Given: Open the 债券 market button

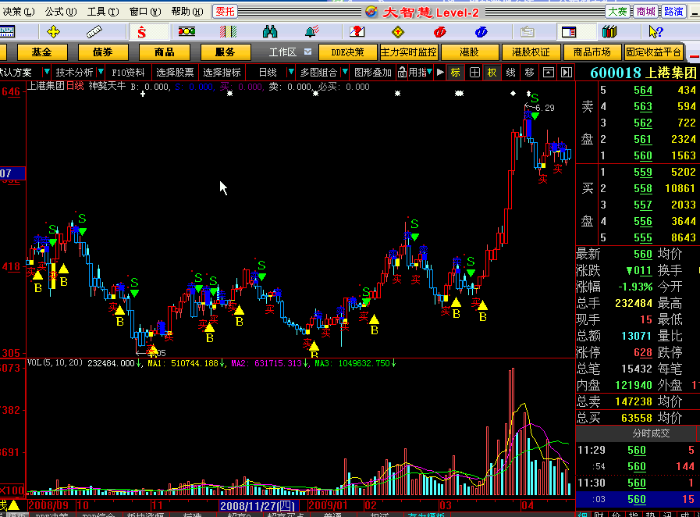Looking at the screenshot, I should tap(103, 52).
